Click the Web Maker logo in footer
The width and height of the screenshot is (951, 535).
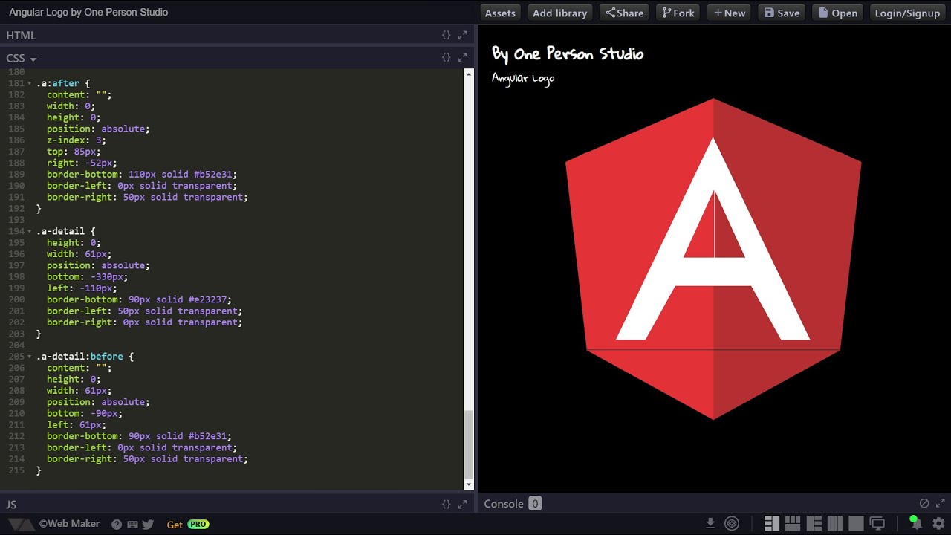tap(21, 525)
